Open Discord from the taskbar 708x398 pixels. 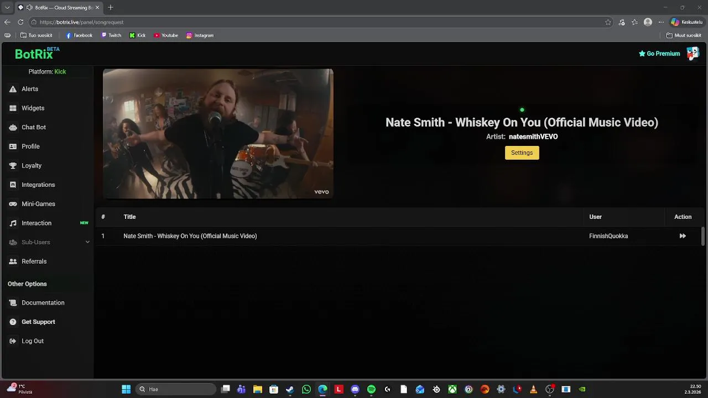pyautogui.click(x=355, y=389)
